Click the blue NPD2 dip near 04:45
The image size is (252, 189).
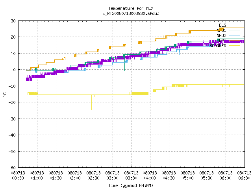coord(180,52)
